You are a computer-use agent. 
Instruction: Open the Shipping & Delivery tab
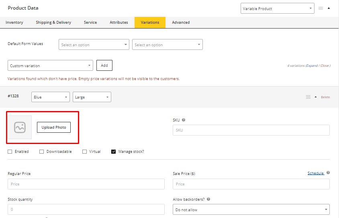point(53,23)
